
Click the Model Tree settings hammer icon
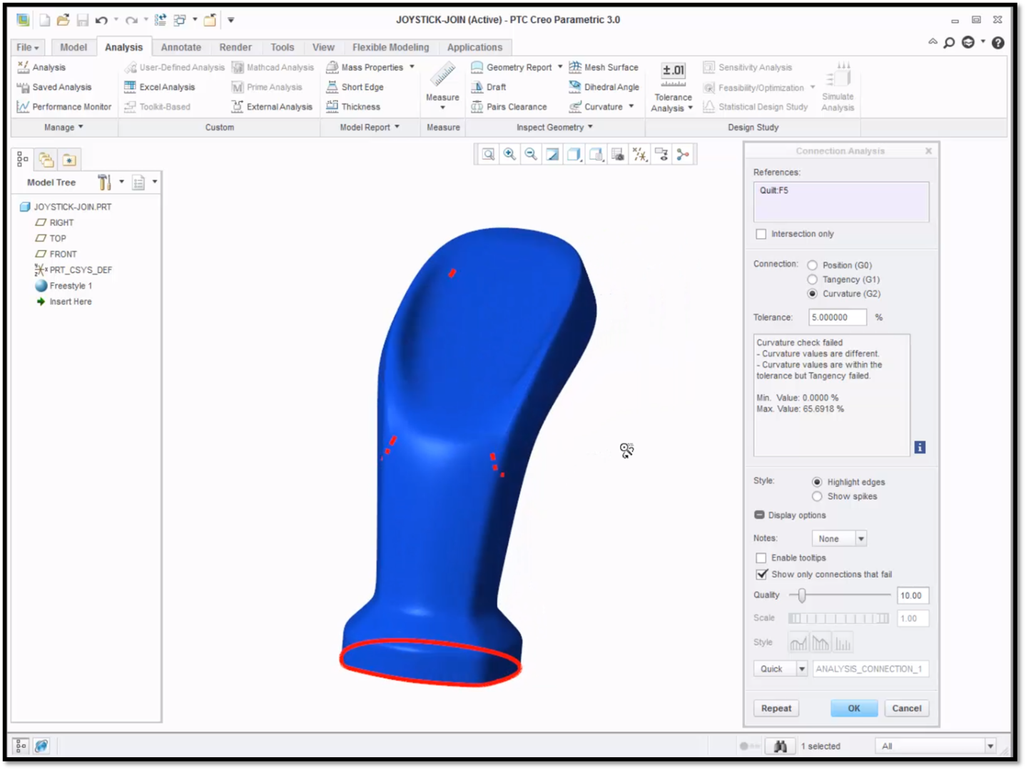pos(105,183)
